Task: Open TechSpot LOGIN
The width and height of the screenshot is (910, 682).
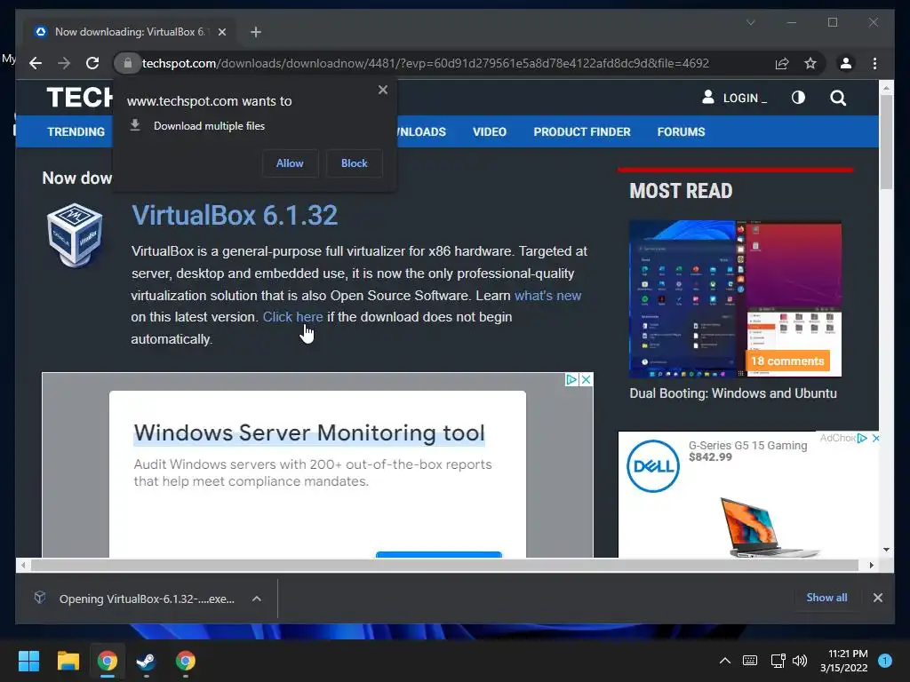Action: (x=734, y=98)
